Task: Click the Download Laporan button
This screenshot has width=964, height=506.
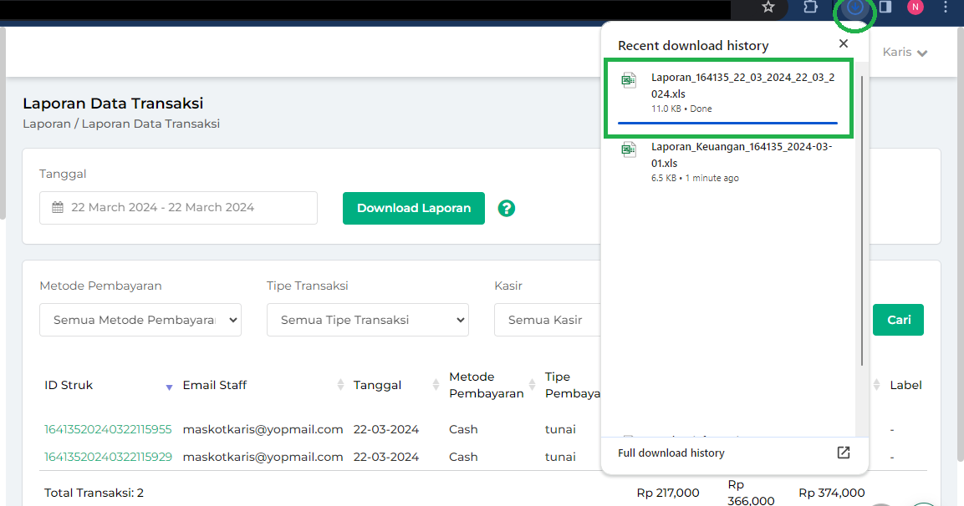Action: [x=413, y=208]
